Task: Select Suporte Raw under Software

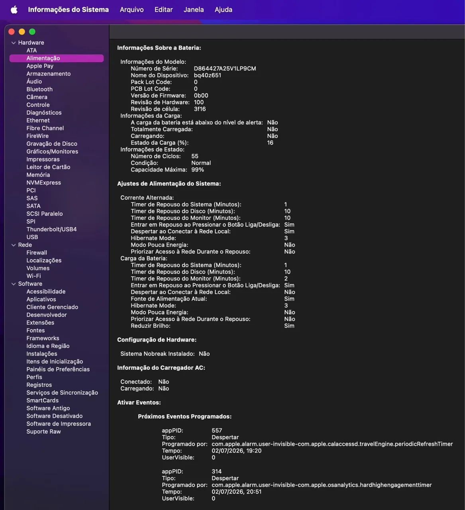Action: pos(44,432)
